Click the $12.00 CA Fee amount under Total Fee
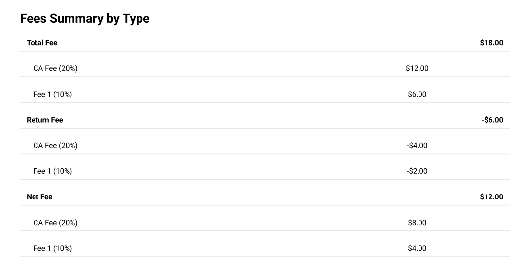The width and height of the screenshot is (524, 260). tap(417, 68)
